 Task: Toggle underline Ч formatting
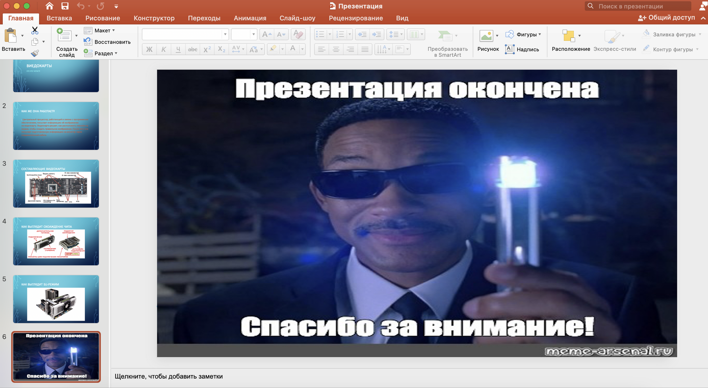(x=178, y=49)
